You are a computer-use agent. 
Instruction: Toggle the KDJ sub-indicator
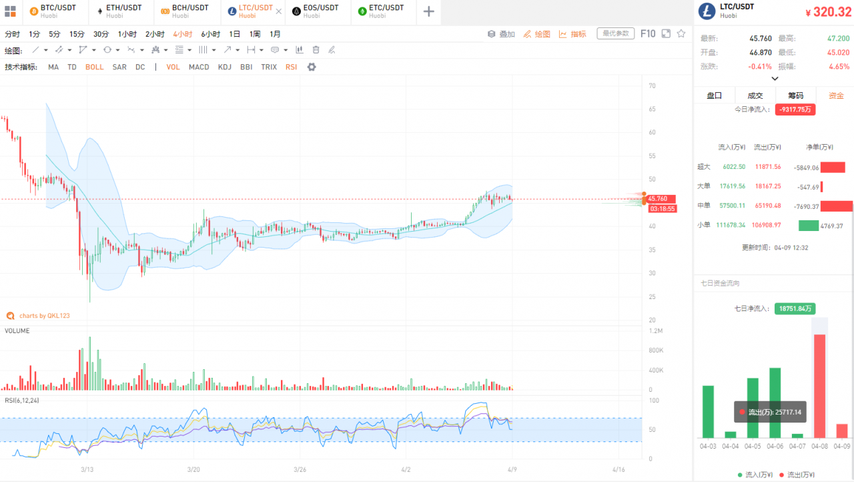pyautogui.click(x=225, y=67)
